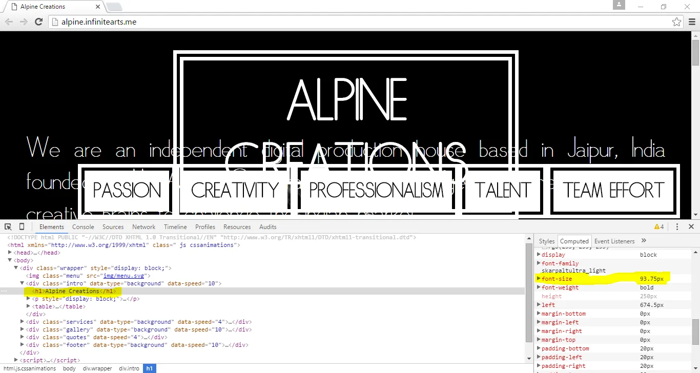Bookmark this page with the star icon
Viewport: 700px width, 373px height.
coord(677,22)
